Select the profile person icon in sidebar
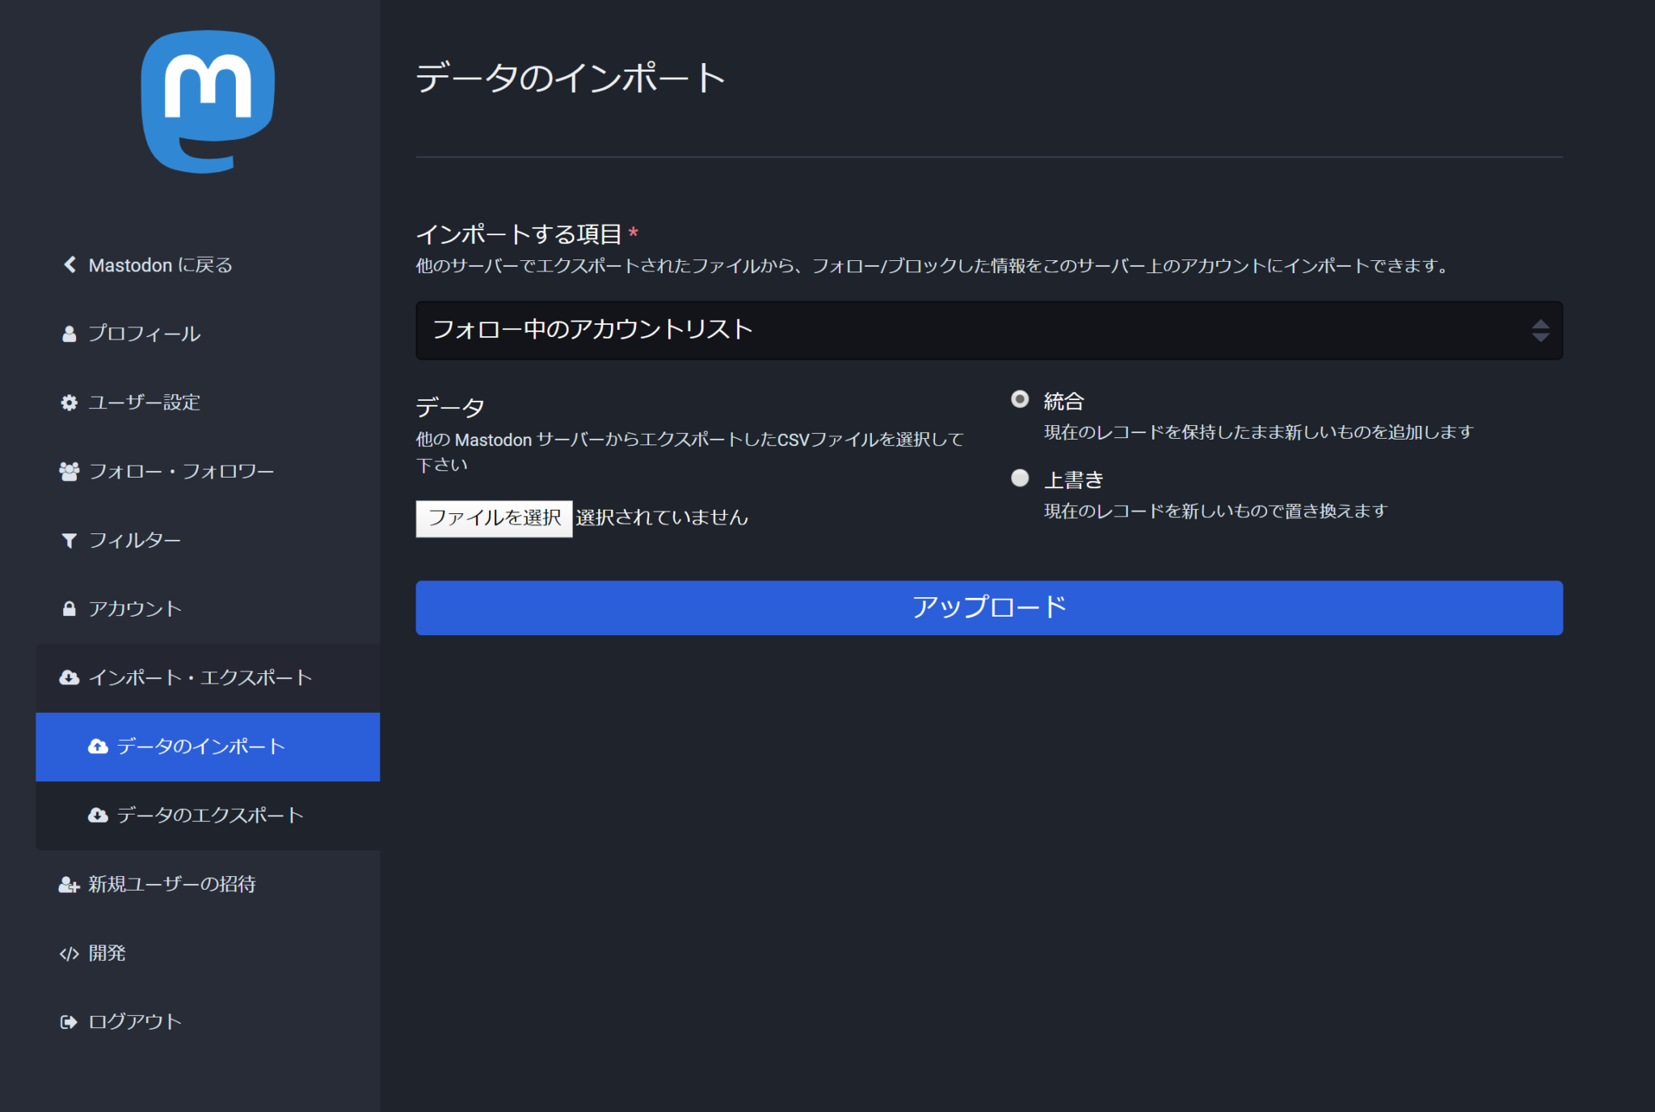 point(69,334)
